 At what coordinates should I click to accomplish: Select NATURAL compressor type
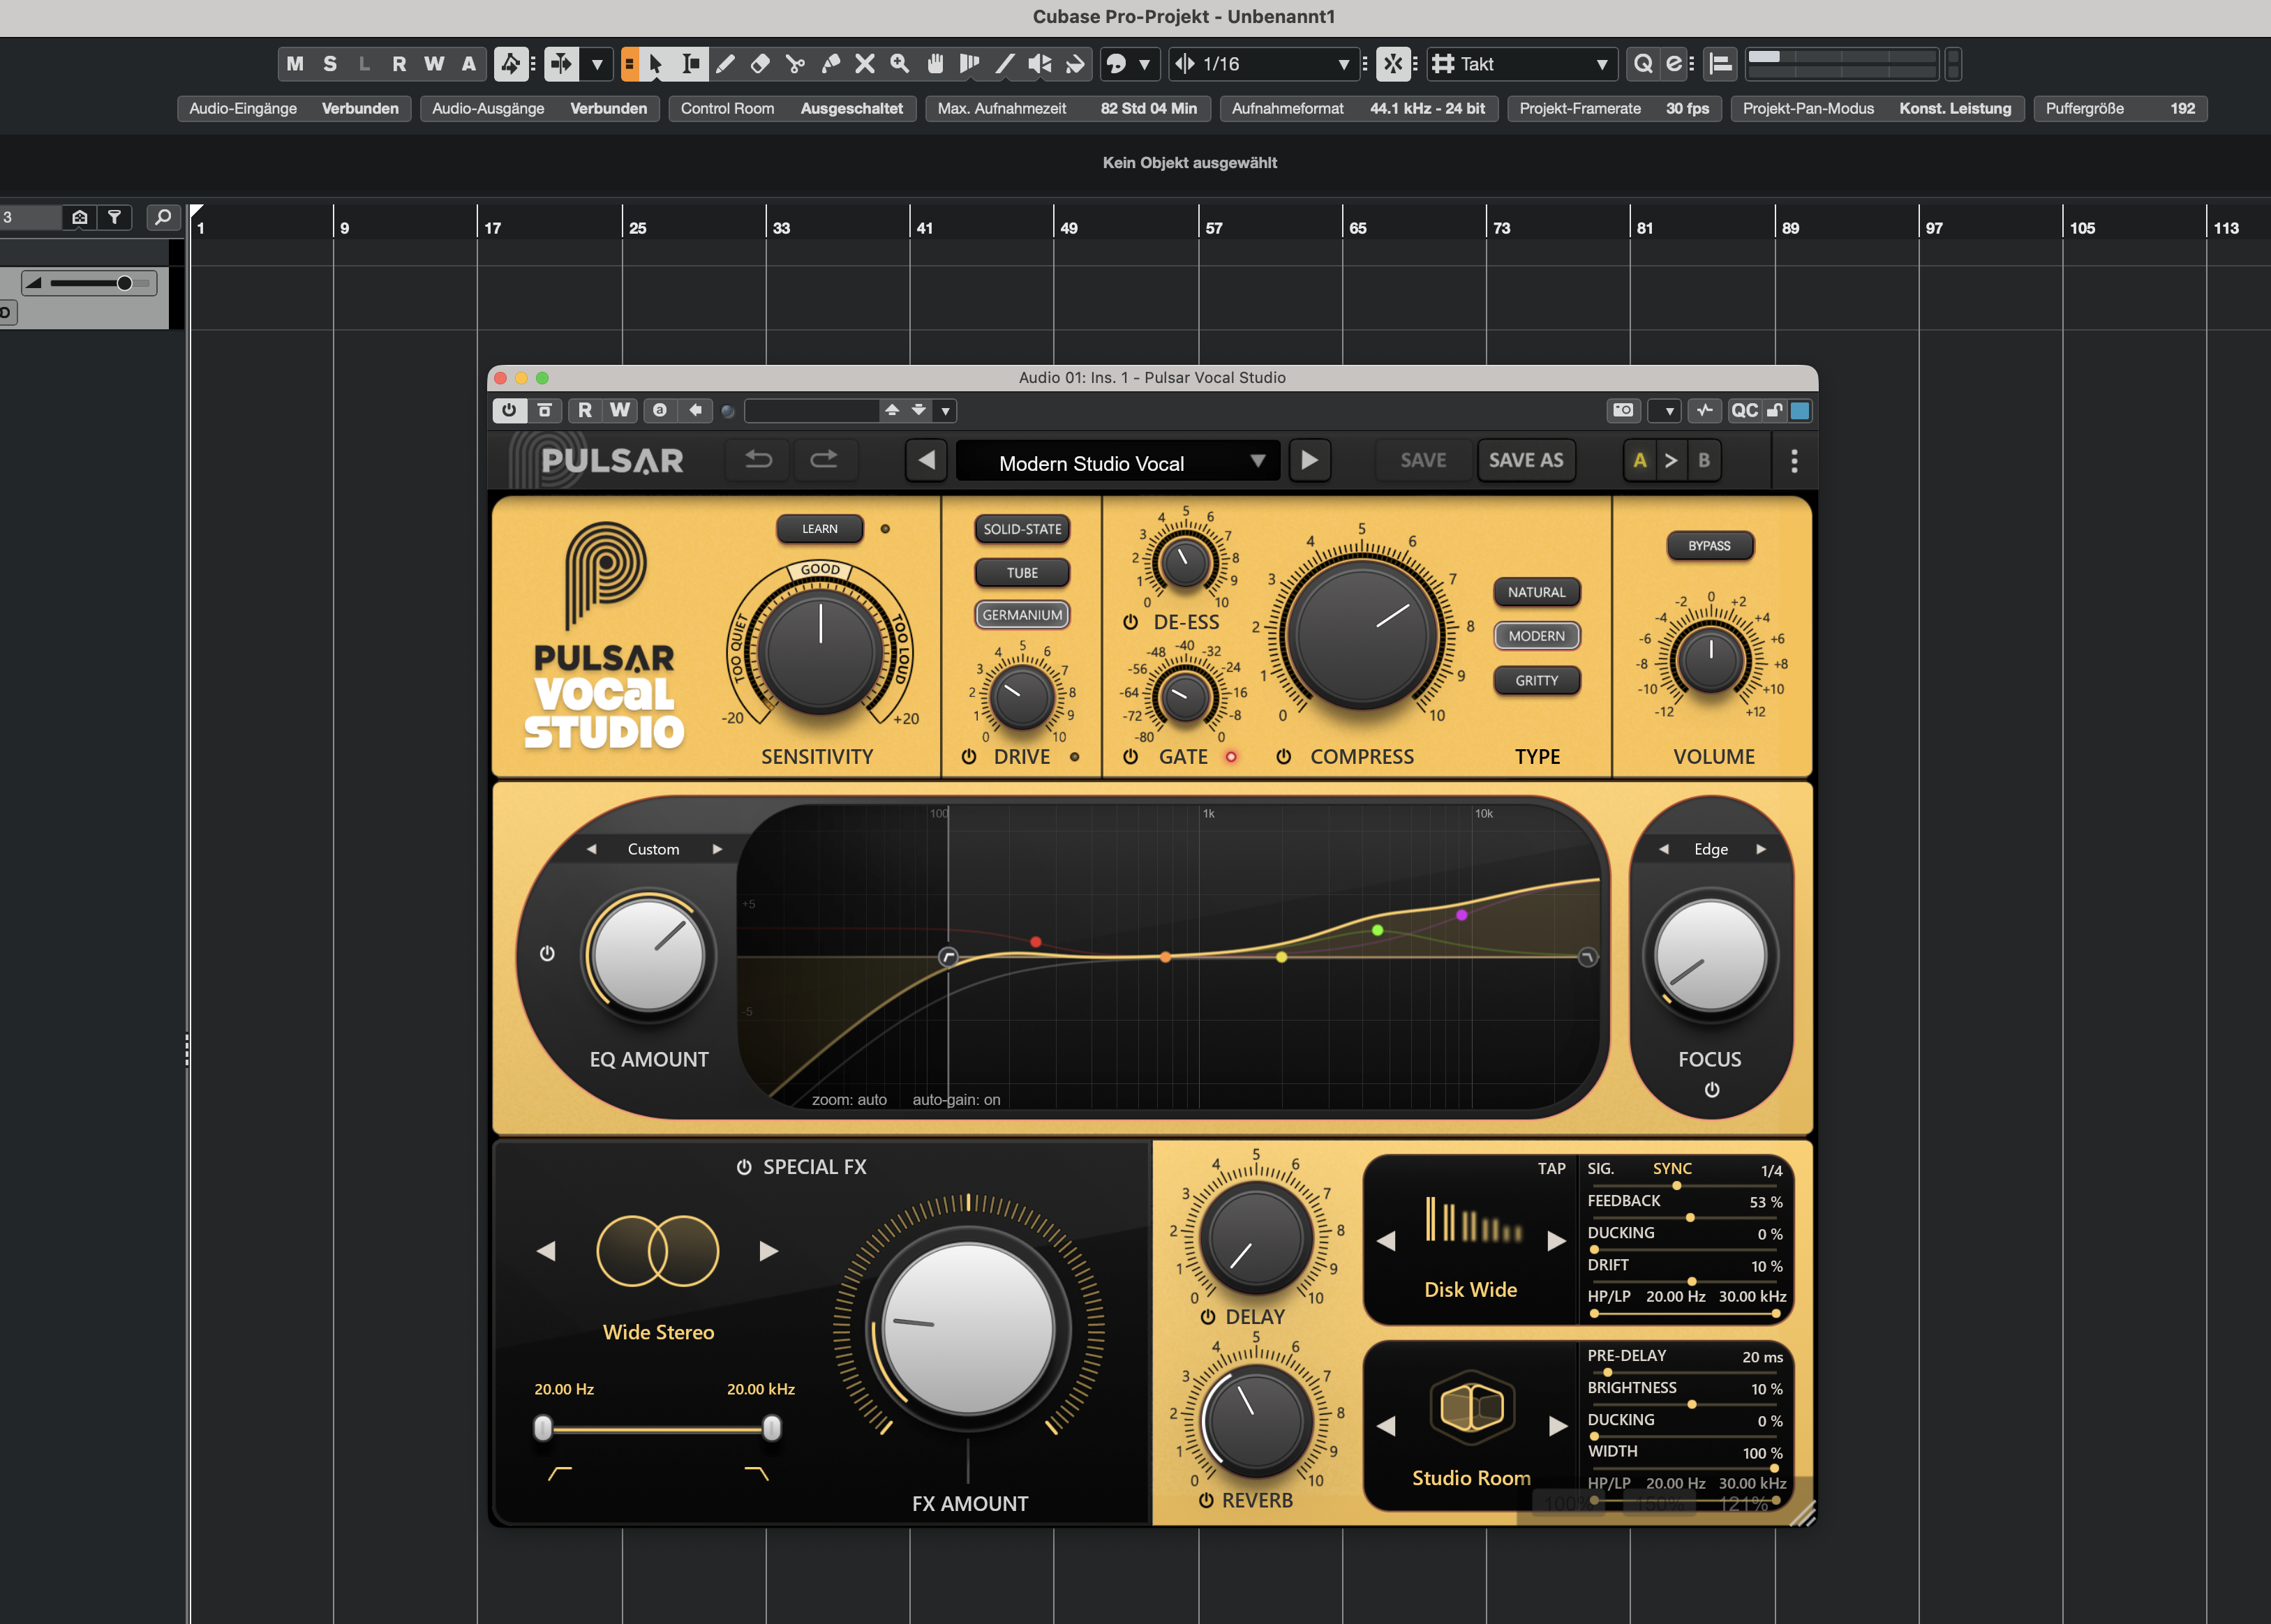[x=1537, y=592]
